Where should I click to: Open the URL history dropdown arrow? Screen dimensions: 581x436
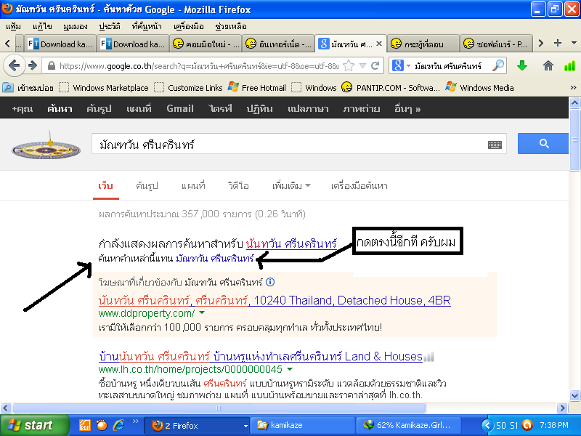click(x=362, y=66)
